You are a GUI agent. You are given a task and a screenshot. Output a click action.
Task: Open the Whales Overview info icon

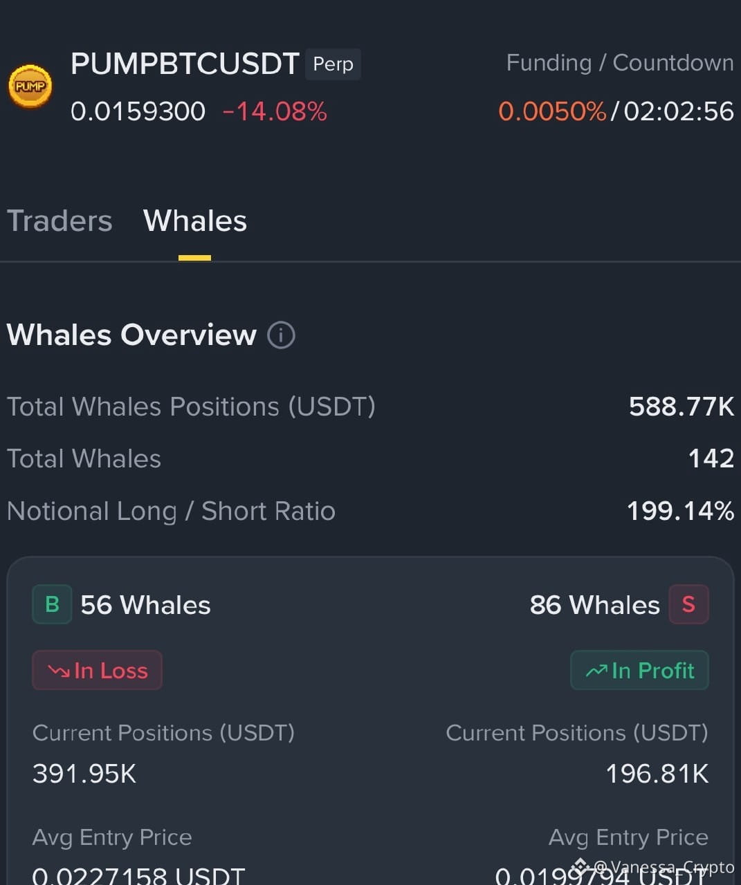(x=281, y=335)
